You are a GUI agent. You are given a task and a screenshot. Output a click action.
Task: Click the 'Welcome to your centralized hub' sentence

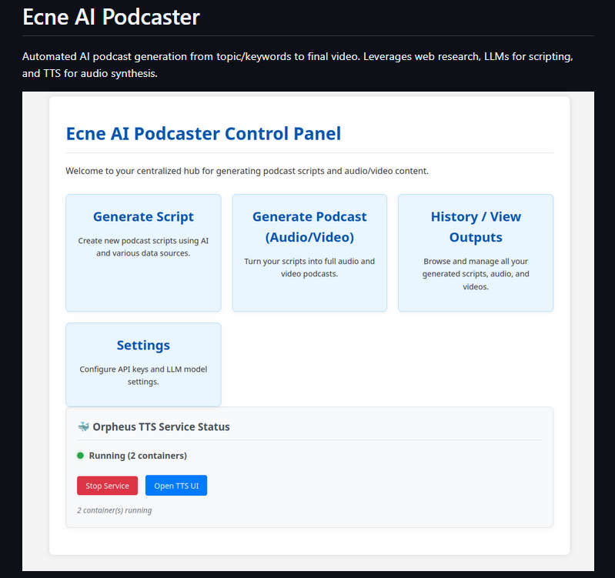[x=247, y=171]
